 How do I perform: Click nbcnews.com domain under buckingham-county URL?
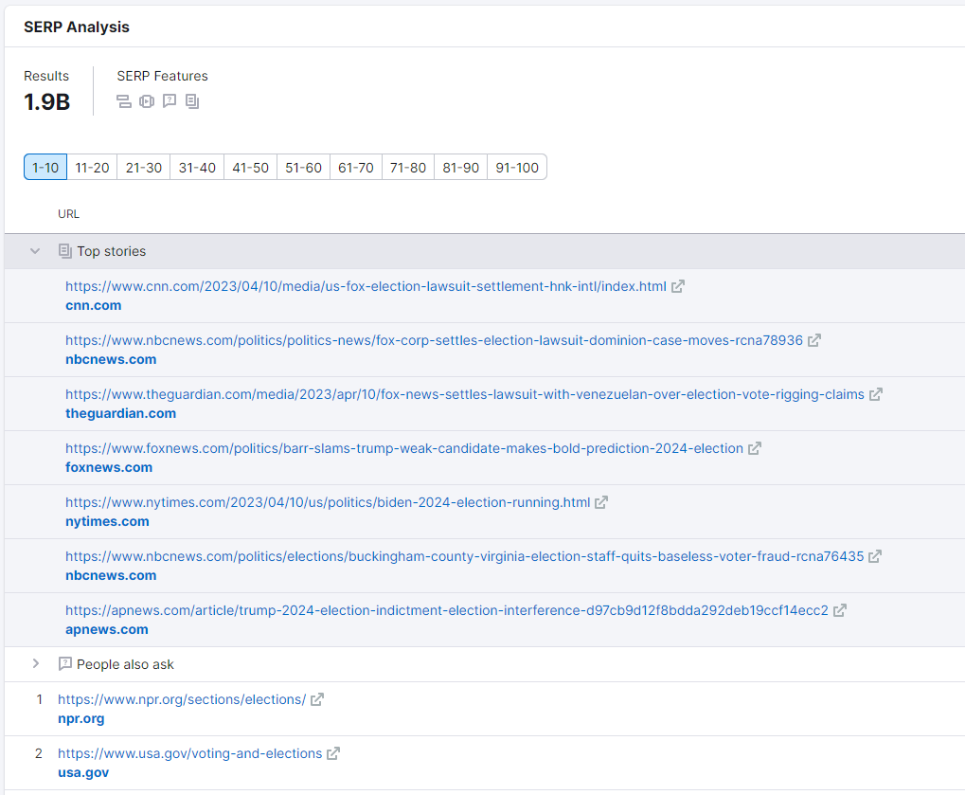pyautogui.click(x=111, y=576)
